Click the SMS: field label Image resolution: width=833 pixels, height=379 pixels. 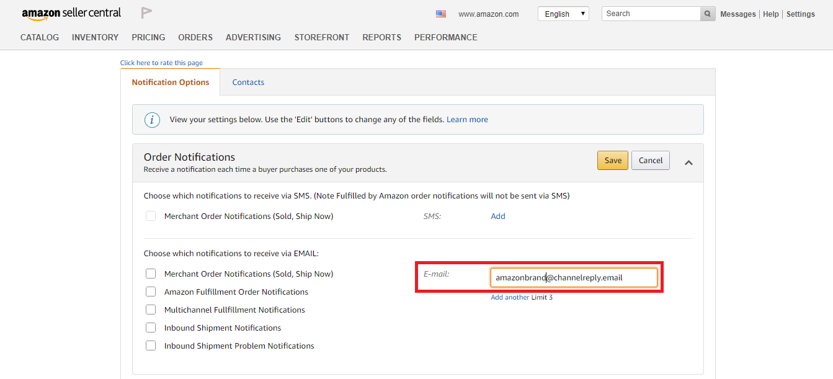point(432,216)
